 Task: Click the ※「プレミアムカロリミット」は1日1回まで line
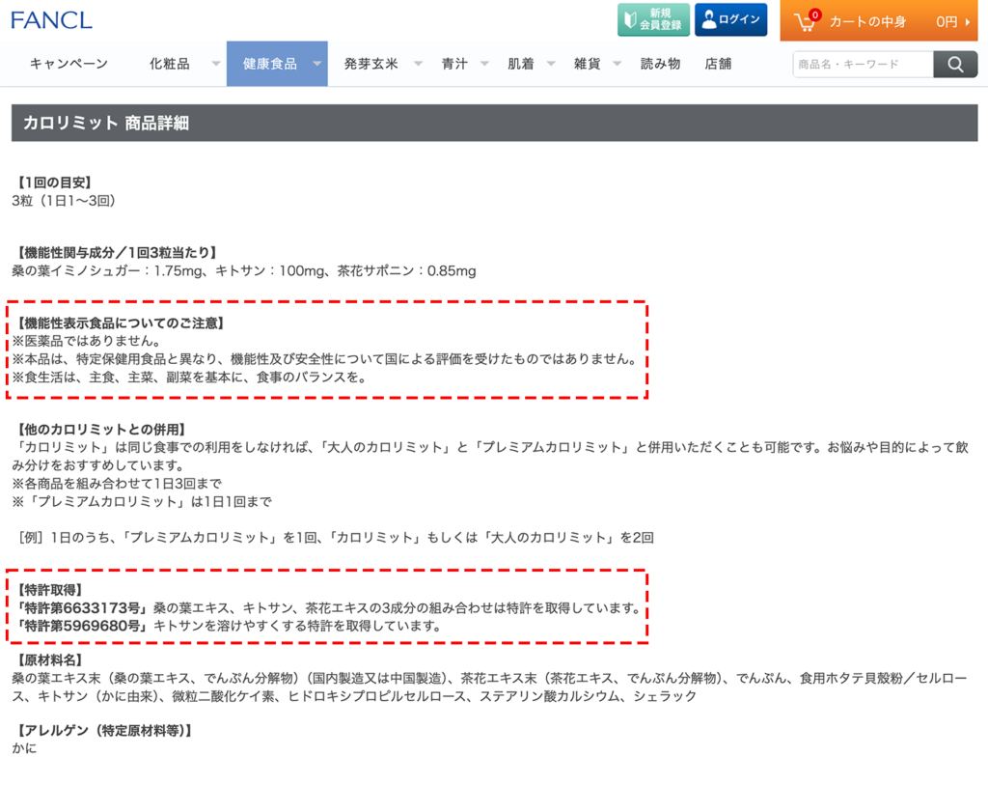pyautogui.click(x=142, y=501)
